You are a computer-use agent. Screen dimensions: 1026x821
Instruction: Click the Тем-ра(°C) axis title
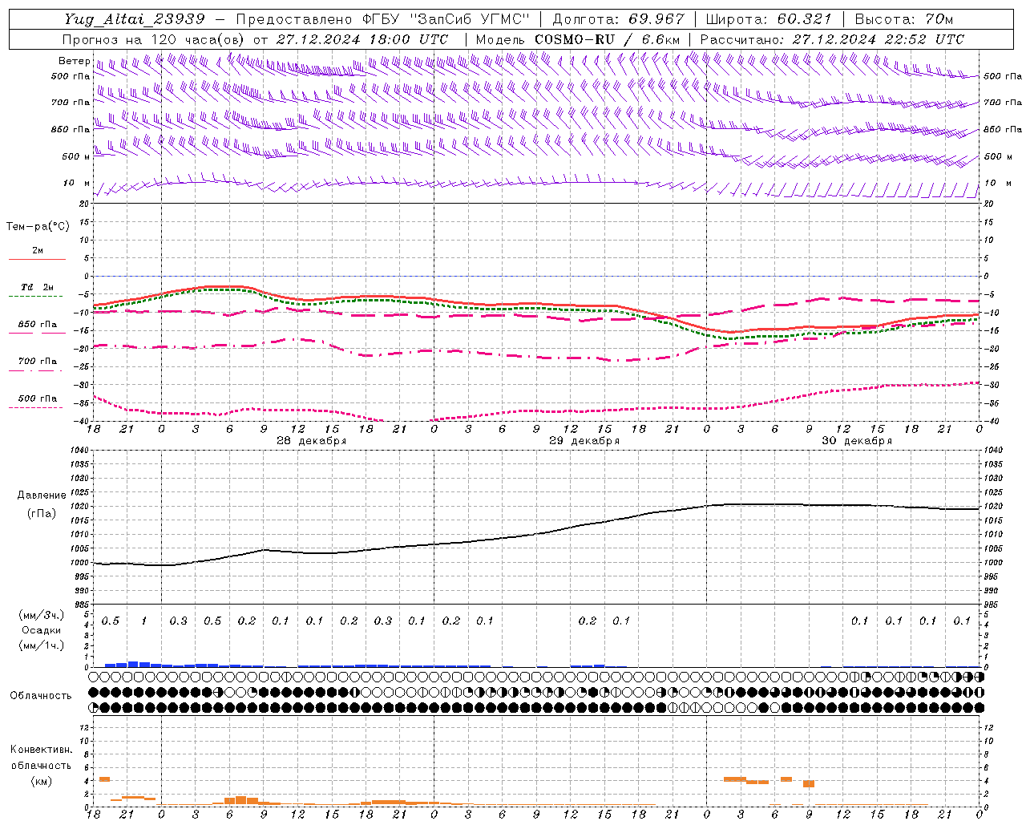point(38,226)
